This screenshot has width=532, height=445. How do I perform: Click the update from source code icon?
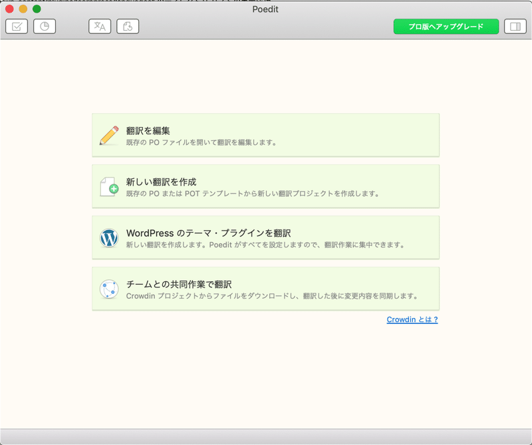click(128, 27)
